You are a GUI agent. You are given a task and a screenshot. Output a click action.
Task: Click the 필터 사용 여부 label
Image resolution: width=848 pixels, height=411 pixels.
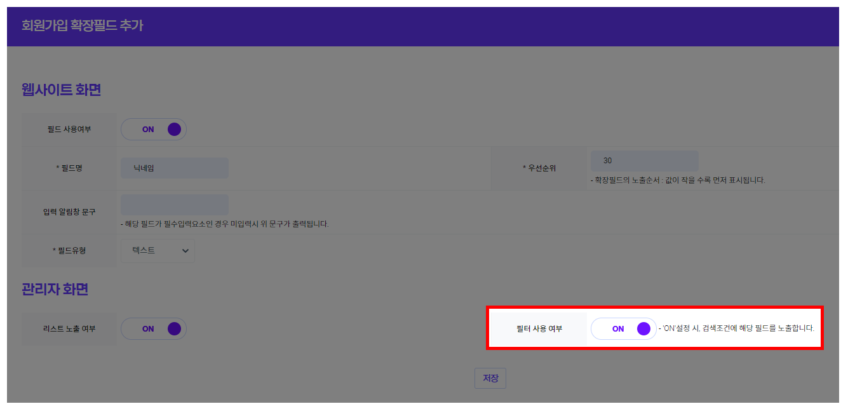coord(539,328)
